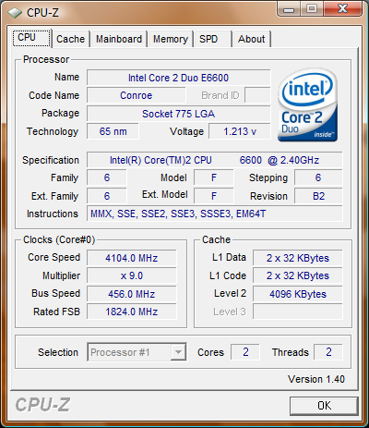Click the Version 1.40 text
Viewport: 369px width, 428px height.
coord(316,379)
